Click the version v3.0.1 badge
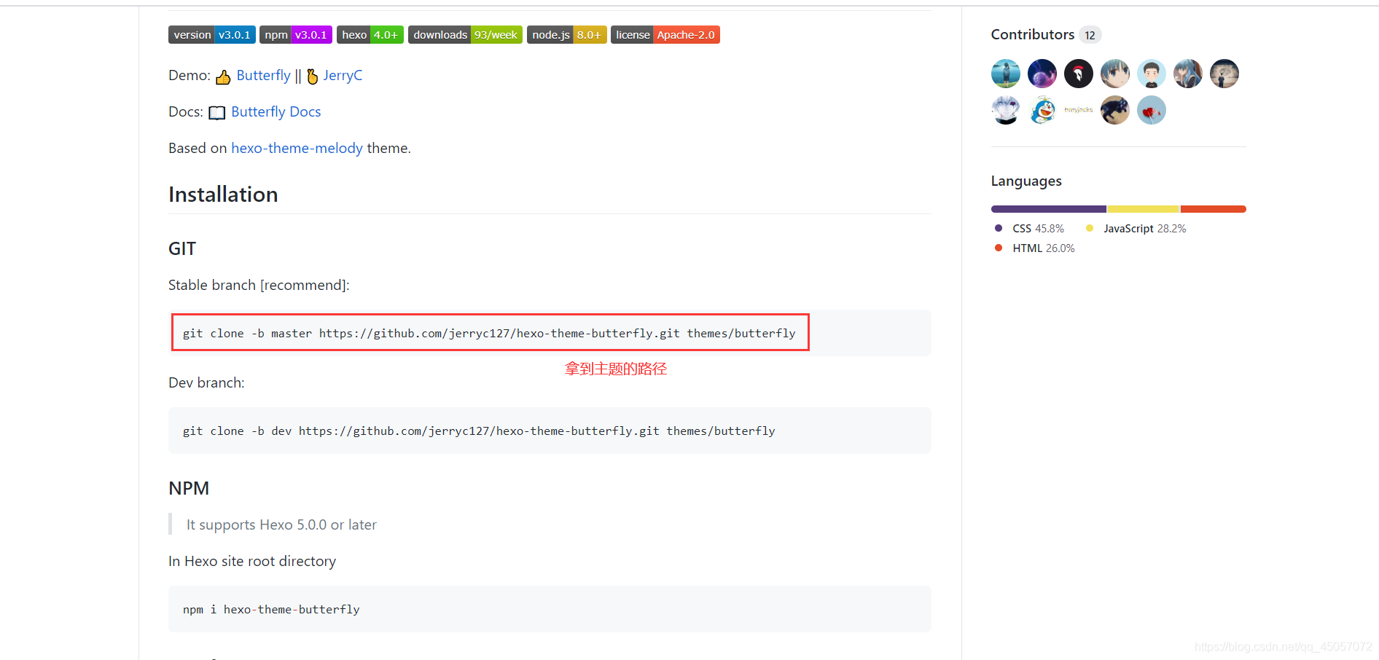The width and height of the screenshot is (1379, 660). (x=212, y=35)
